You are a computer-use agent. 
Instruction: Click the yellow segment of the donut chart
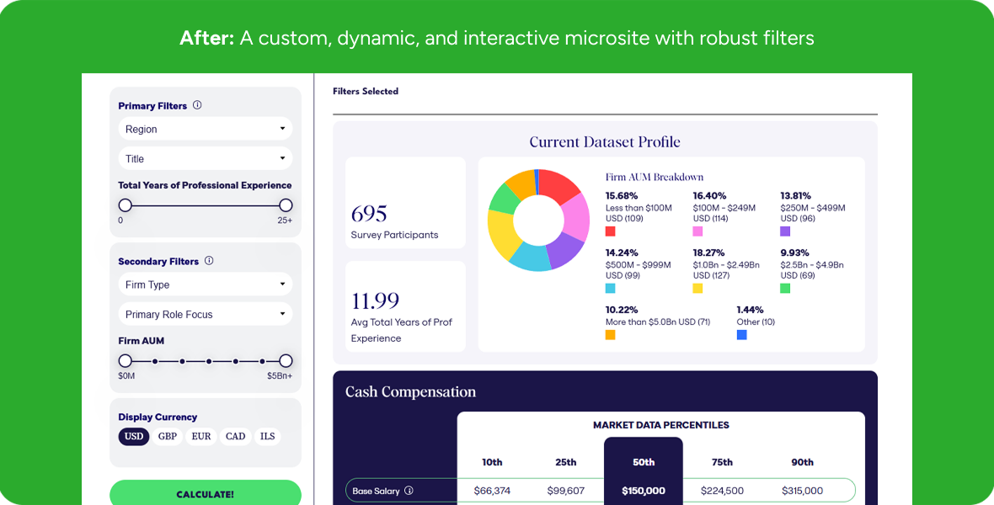(501, 234)
